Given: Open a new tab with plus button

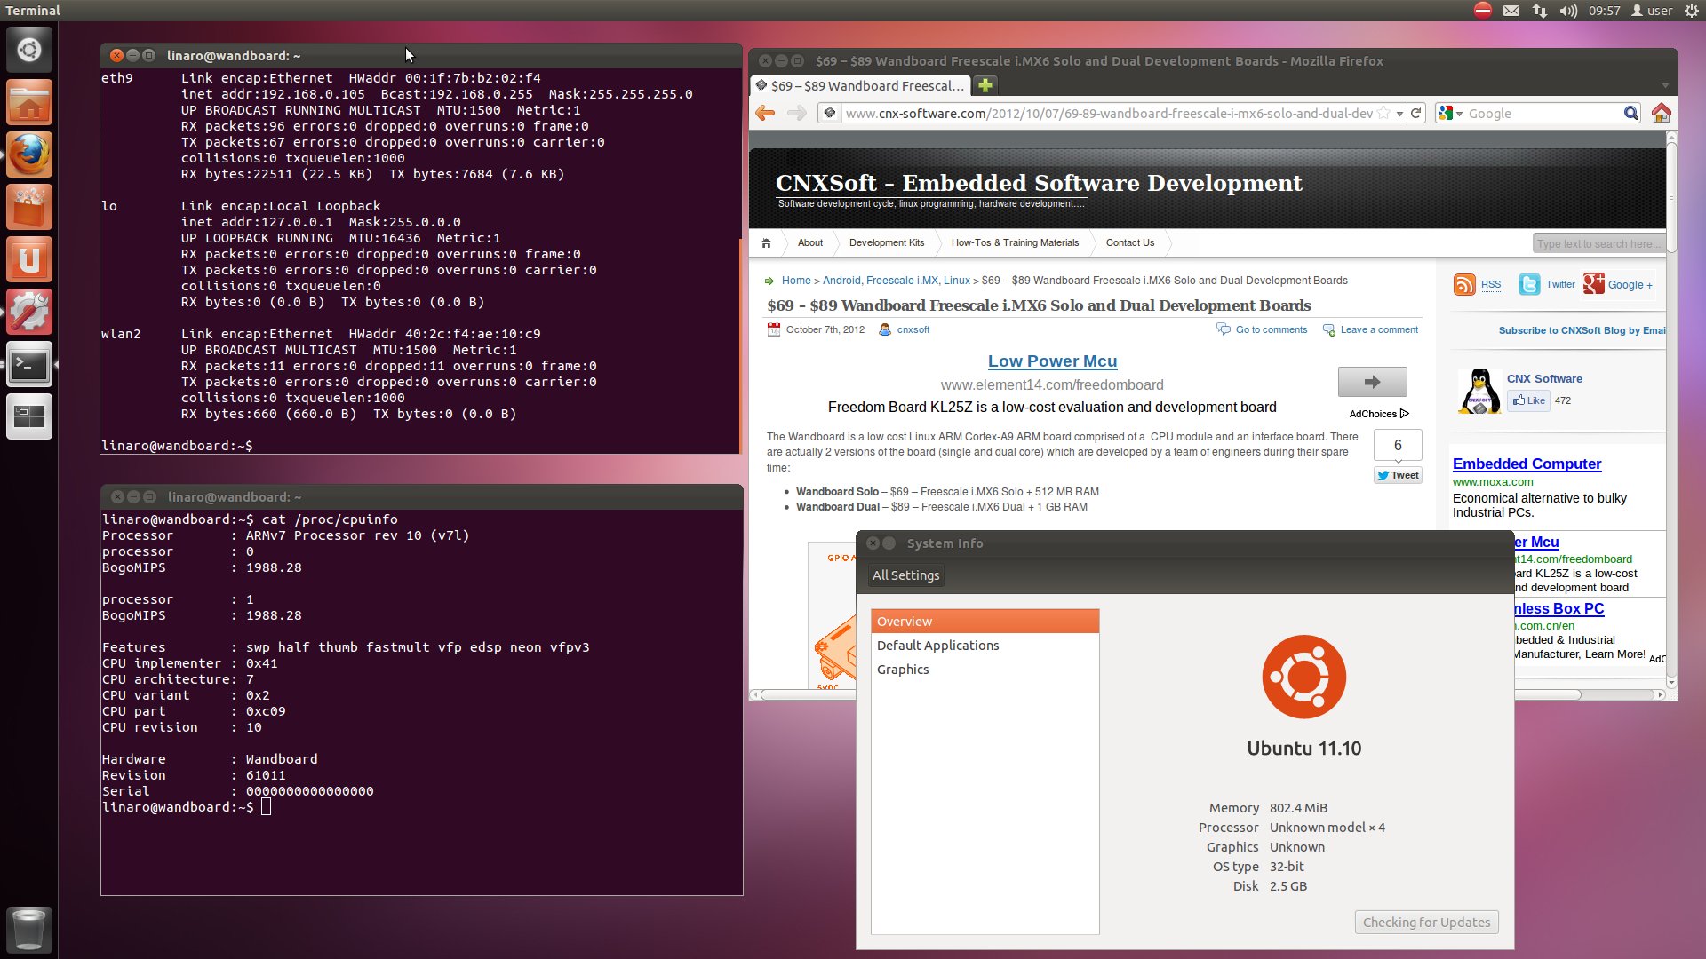Looking at the screenshot, I should point(985,85).
